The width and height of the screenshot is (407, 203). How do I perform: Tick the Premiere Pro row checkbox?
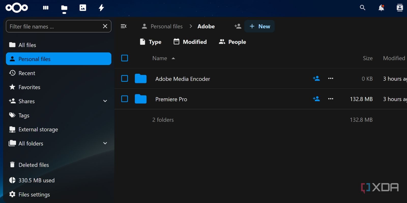coord(125,99)
